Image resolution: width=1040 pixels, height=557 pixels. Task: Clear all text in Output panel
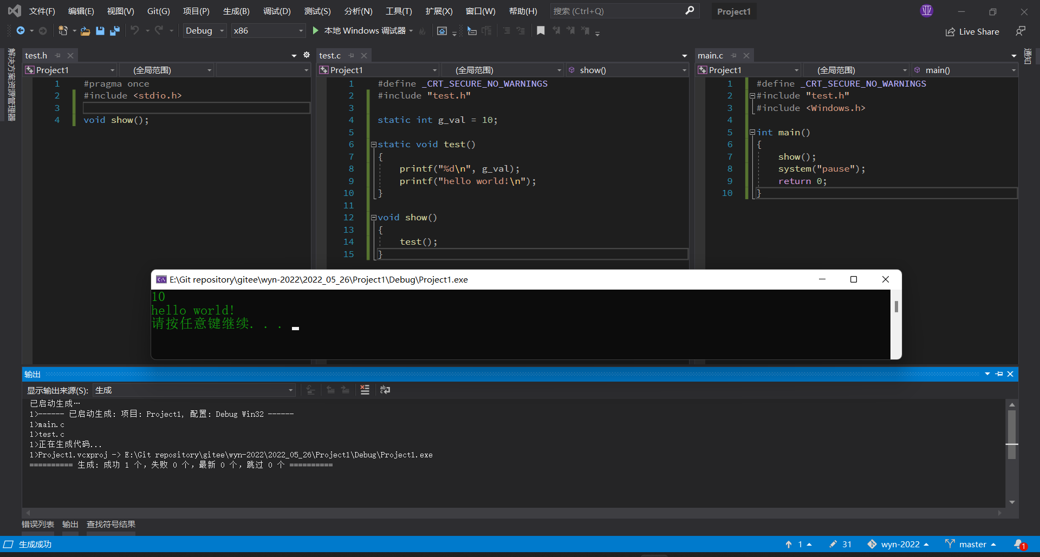[x=365, y=390]
